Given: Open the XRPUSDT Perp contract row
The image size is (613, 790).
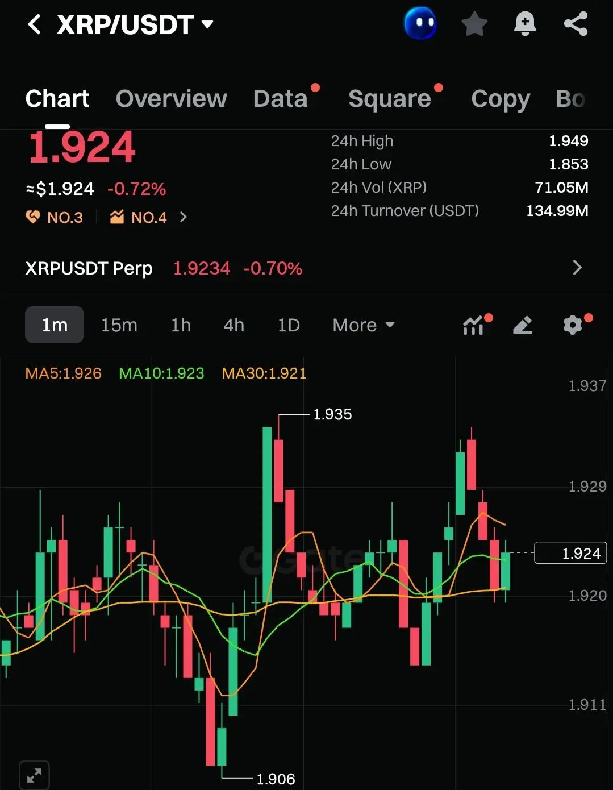Looking at the screenshot, I should [306, 268].
